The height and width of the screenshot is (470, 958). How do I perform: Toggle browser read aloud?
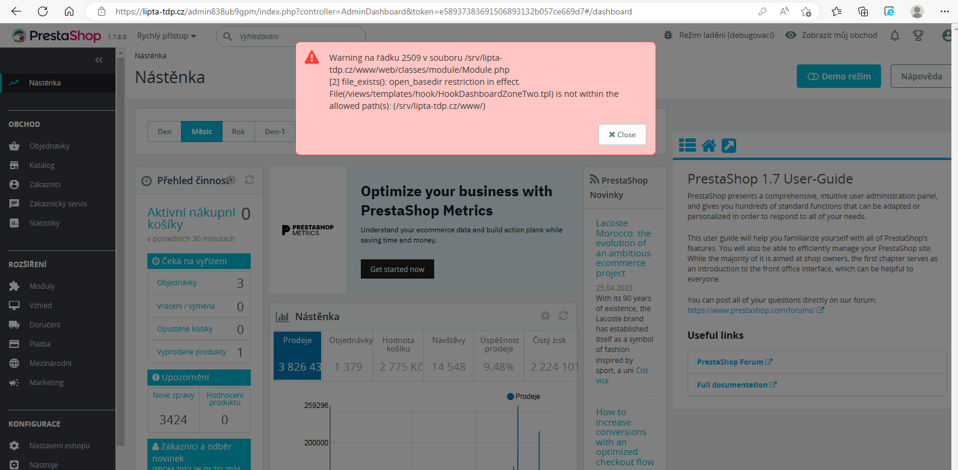[784, 11]
